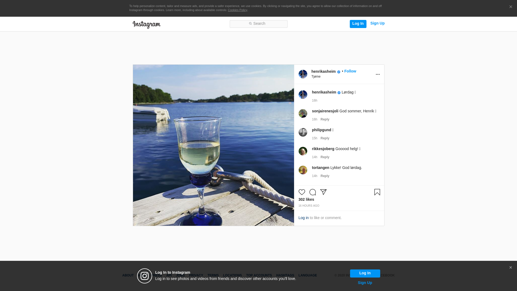Click 15h time on philipgund's comment
The height and width of the screenshot is (291, 517).
click(315, 138)
